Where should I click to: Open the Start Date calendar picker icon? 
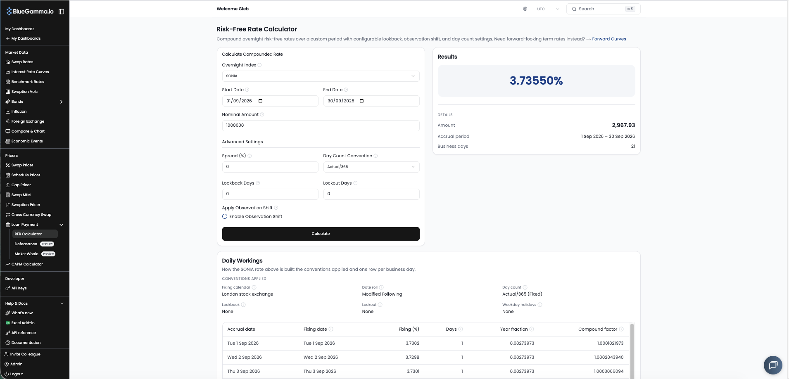260,101
